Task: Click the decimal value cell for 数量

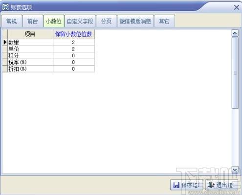Action: coord(74,43)
